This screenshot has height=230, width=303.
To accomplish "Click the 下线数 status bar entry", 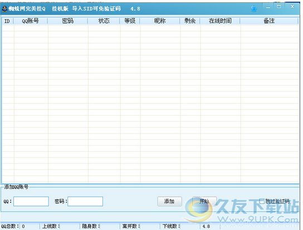I will 171,226.
